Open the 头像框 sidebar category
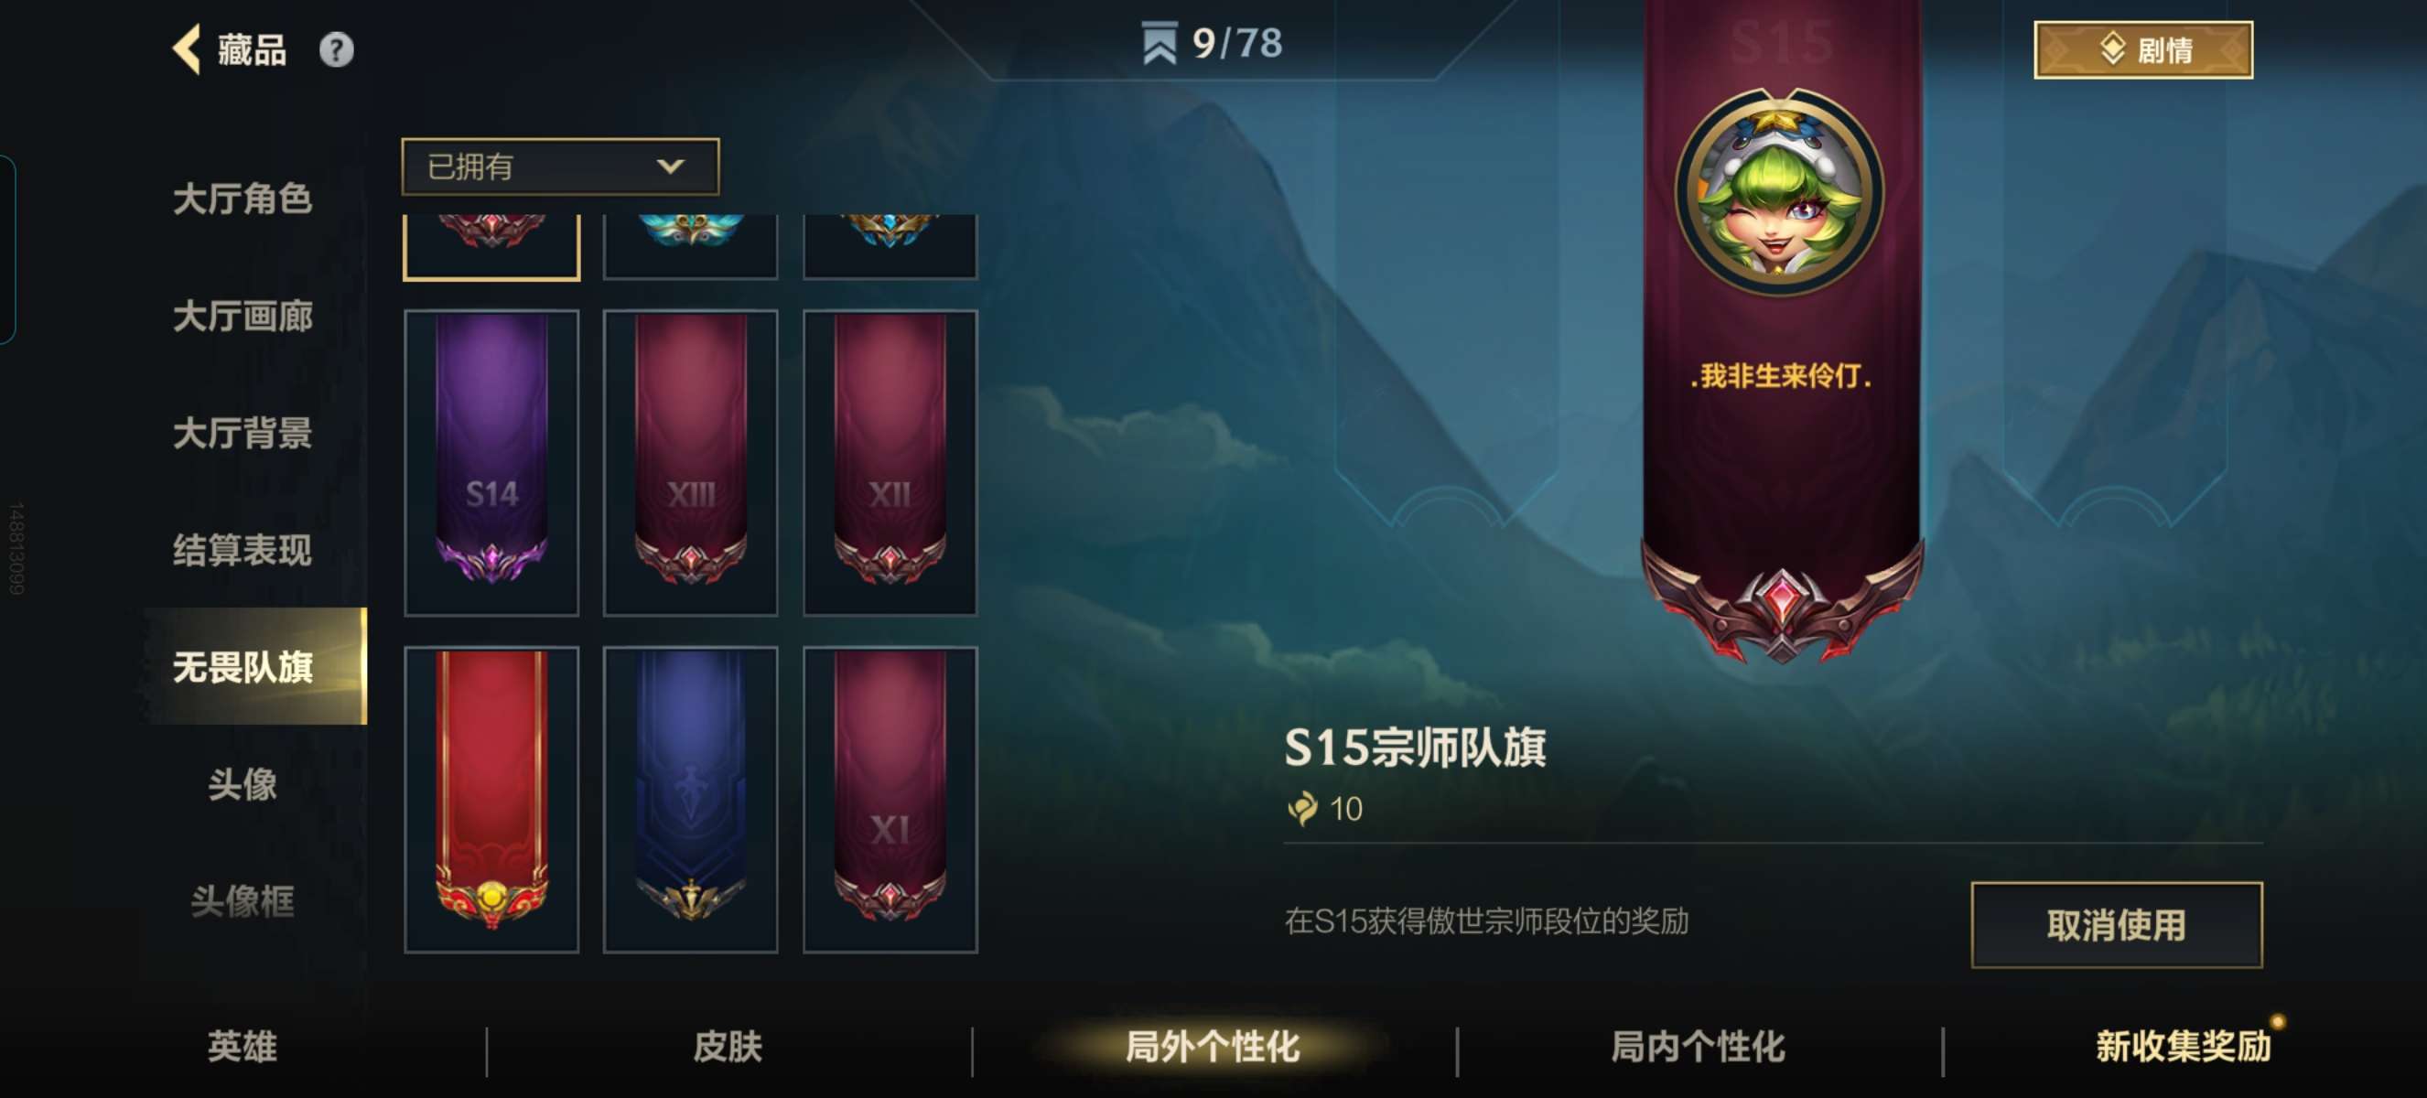Viewport: 2427px width, 1098px height. tap(243, 901)
